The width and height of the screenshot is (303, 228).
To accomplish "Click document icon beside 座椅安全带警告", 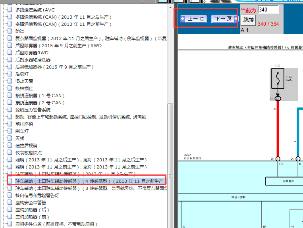I will pos(10,202).
